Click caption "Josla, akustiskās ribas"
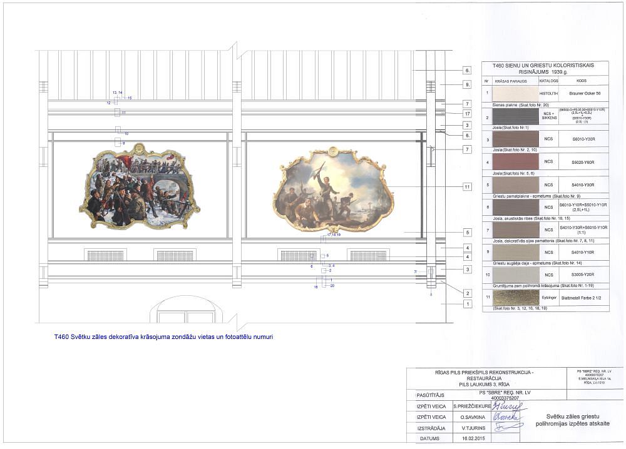The height and width of the screenshot is (449, 626). point(512,218)
